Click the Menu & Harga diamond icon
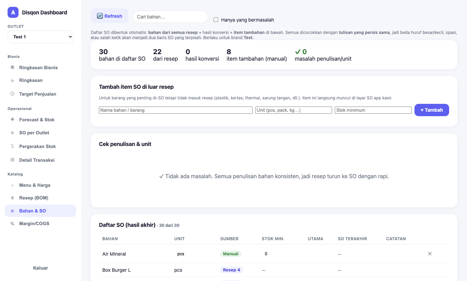This screenshot has height=281, width=467. click(12, 185)
